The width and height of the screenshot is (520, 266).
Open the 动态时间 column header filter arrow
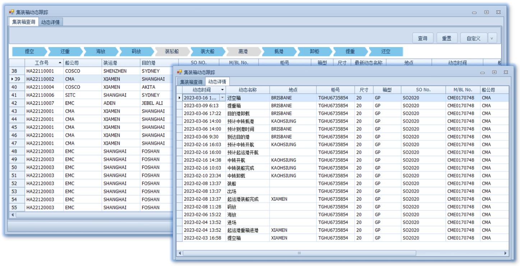click(222, 90)
